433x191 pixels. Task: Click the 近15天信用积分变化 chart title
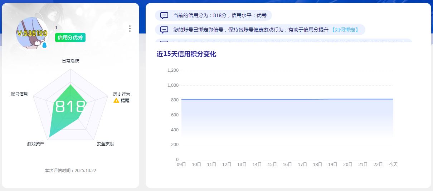click(186, 54)
